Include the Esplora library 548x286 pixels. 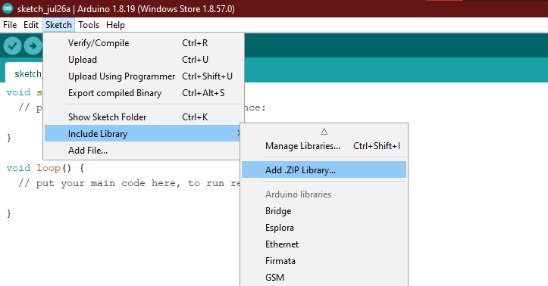[x=324, y=228]
